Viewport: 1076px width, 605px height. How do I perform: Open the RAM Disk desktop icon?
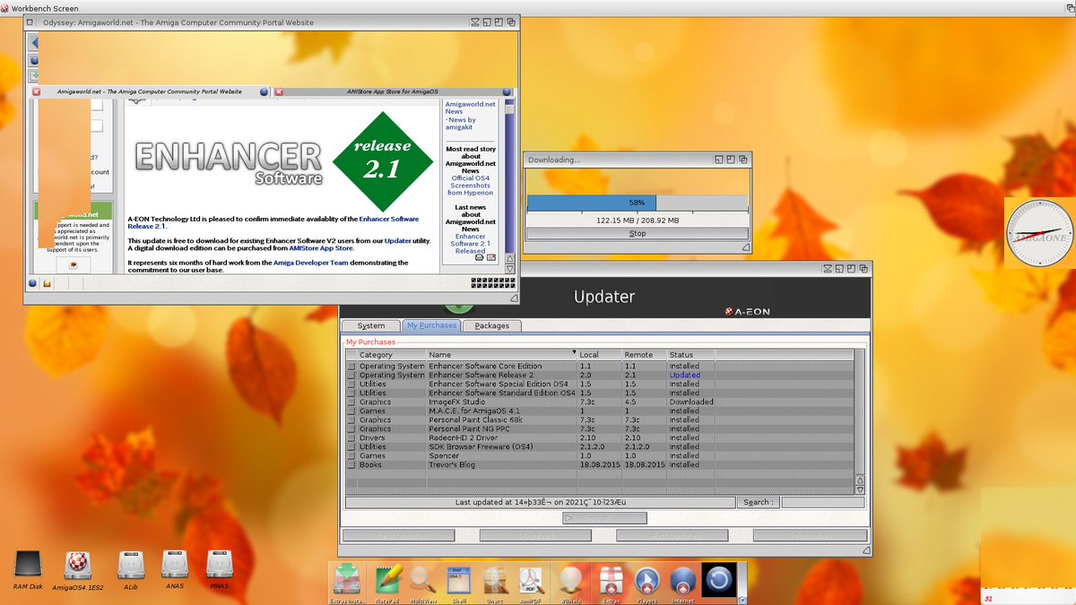tap(28, 567)
